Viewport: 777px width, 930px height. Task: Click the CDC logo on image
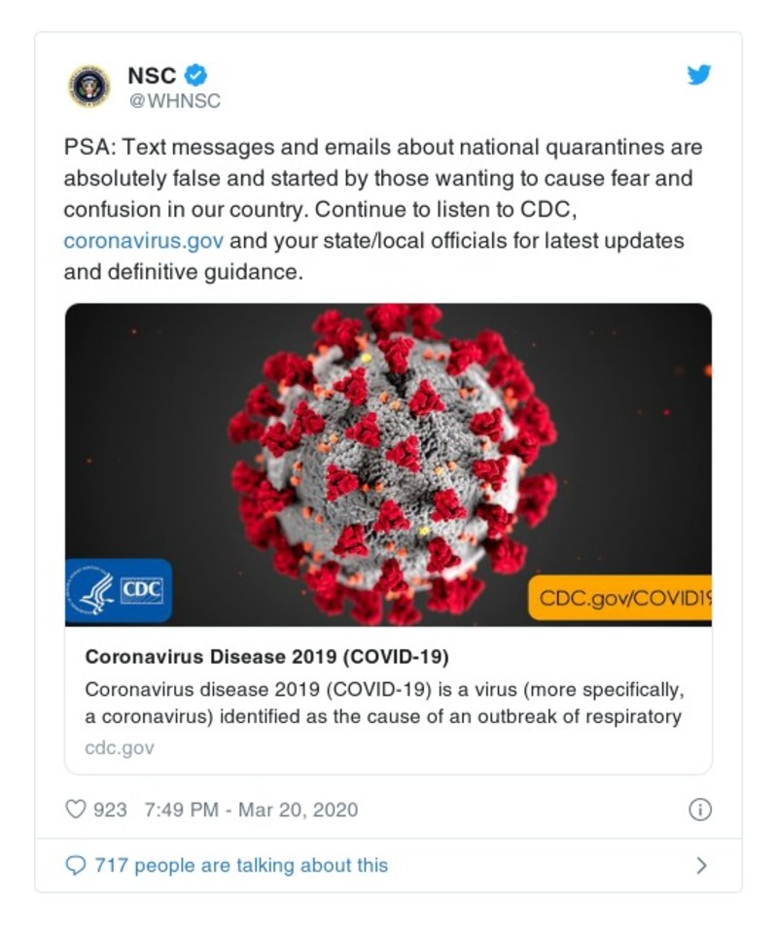(119, 591)
